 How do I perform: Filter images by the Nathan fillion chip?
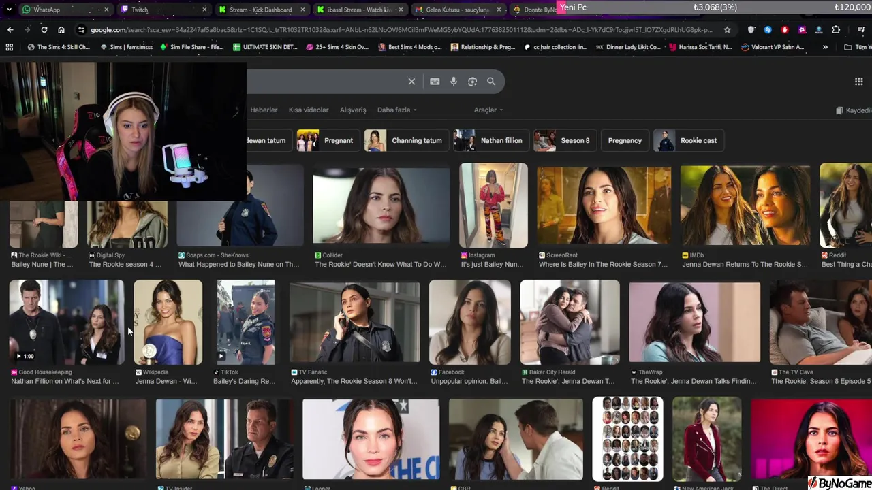click(x=490, y=140)
